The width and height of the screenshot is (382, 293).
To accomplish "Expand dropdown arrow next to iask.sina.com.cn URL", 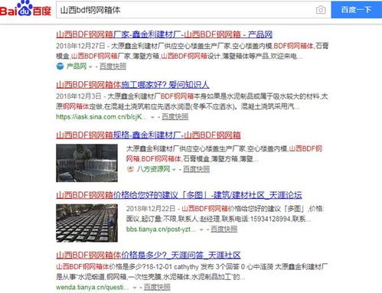I will pos(152,117).
